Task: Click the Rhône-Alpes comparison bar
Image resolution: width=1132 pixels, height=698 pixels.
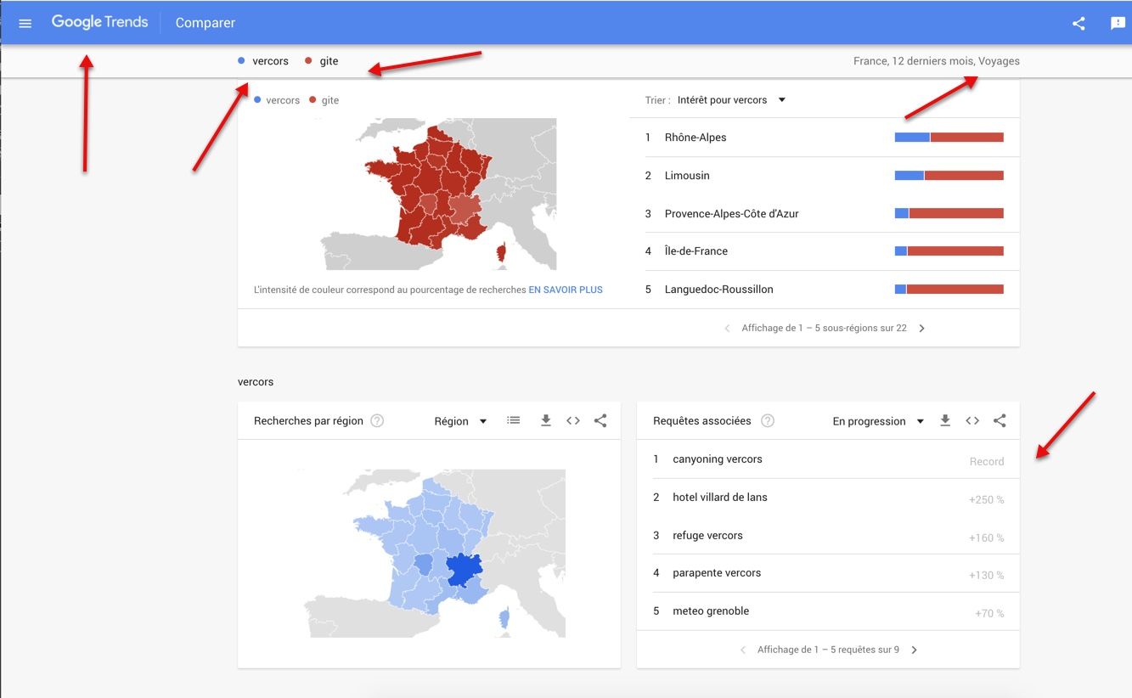Action: coord(949,138)
